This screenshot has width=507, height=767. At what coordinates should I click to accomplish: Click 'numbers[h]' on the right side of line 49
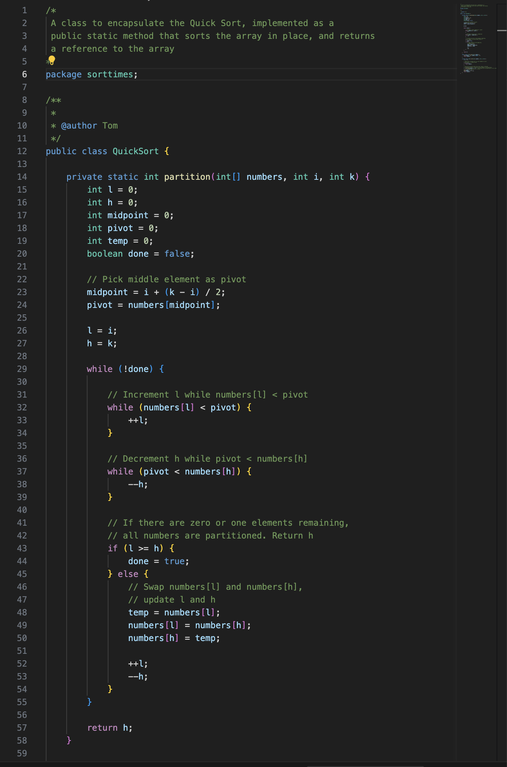[x=221, y=625]
